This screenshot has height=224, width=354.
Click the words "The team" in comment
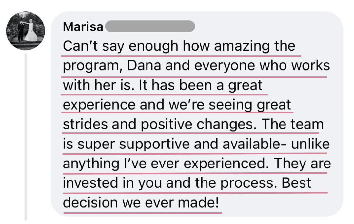(292, 125)
